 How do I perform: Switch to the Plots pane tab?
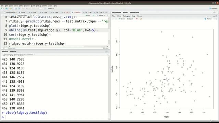[119, 16]
